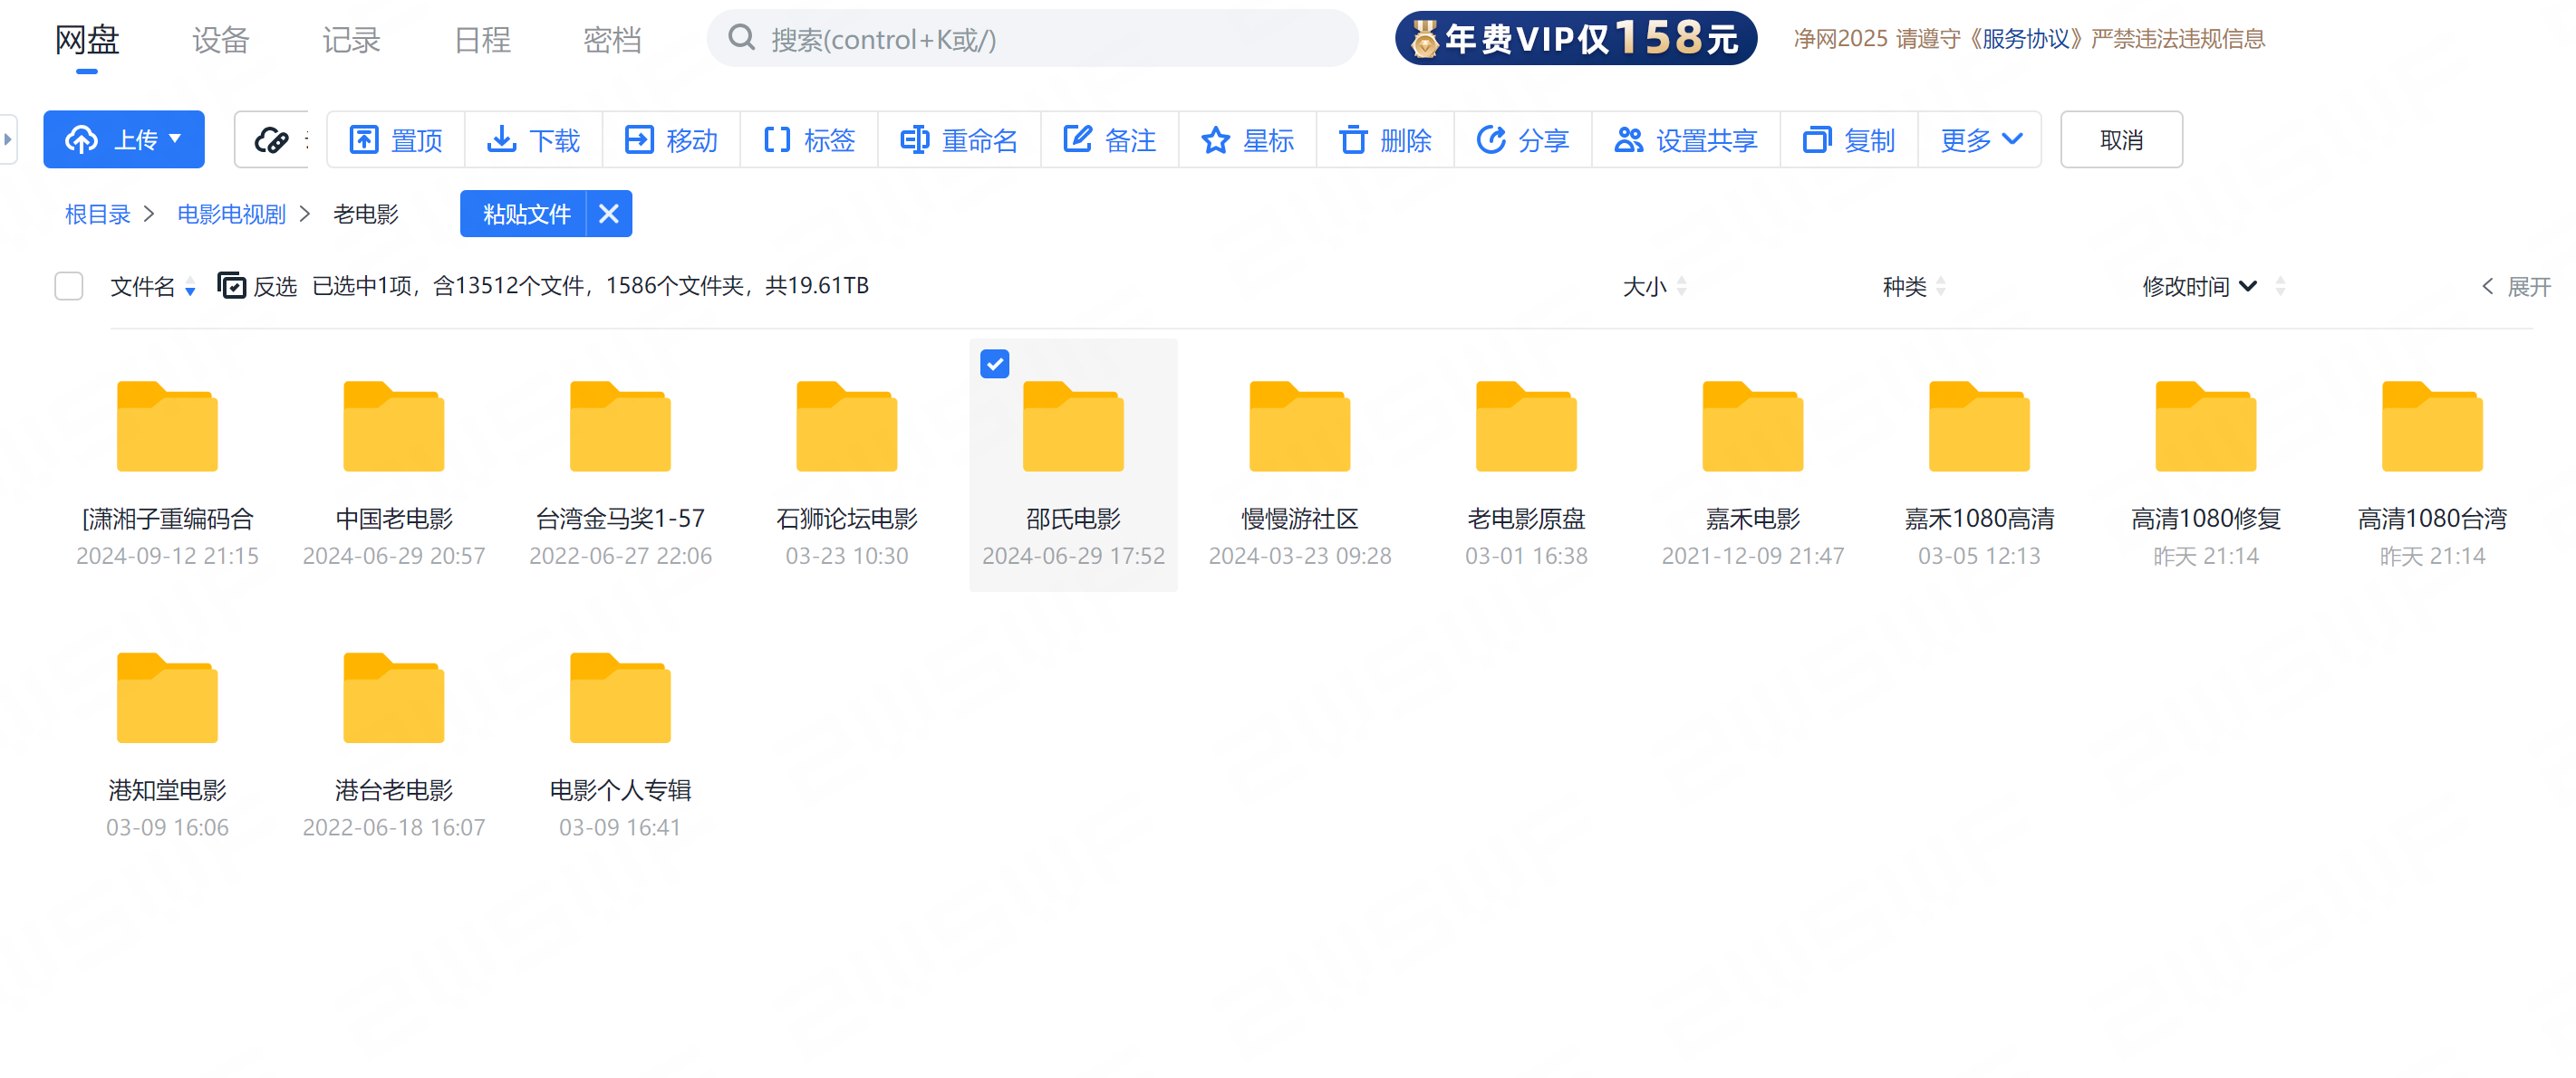The image size is (2576, 1078).
Task: Expand the 更多 menu
Action: 1978,138
